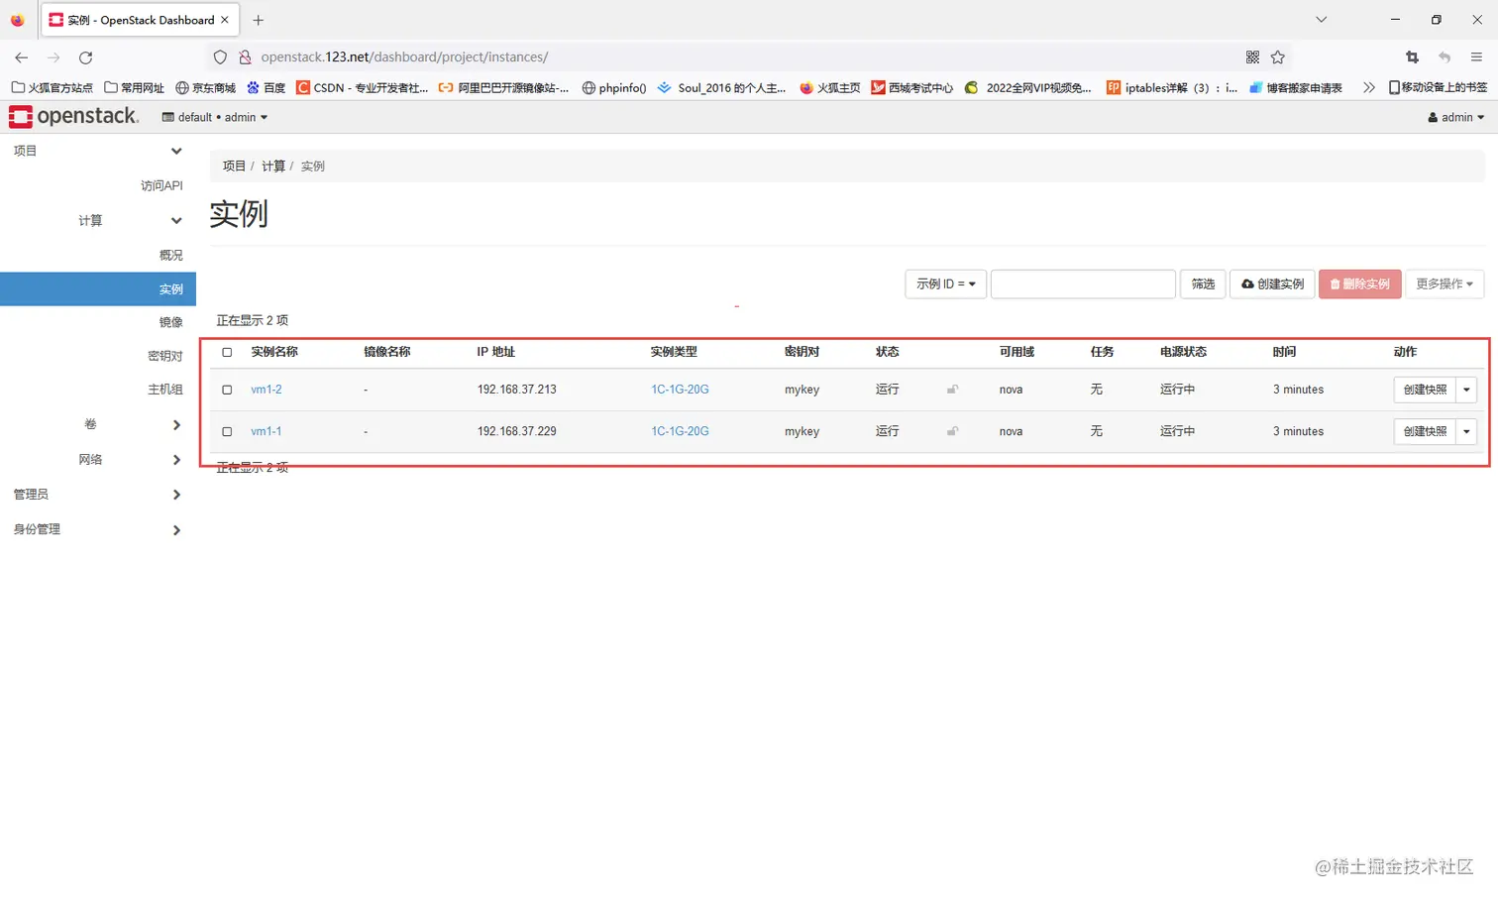Open the iptables详解 bookmark

[1172, 87]
